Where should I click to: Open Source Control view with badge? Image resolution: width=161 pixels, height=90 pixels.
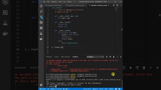(x=41, y=17)
